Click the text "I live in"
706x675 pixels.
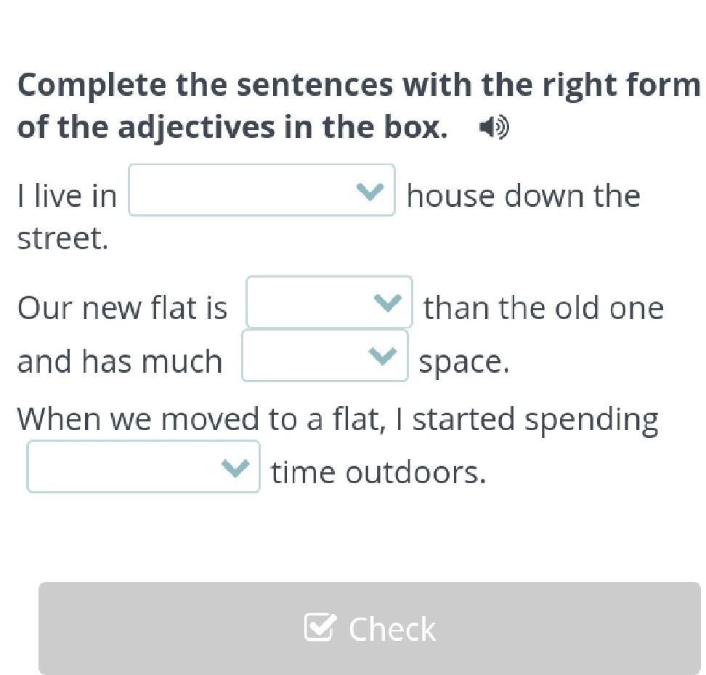(x=67, y=196)
